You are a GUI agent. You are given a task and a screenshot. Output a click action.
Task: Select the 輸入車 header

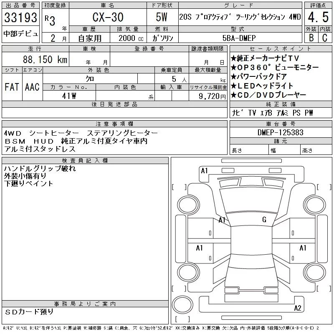(172, 87)
